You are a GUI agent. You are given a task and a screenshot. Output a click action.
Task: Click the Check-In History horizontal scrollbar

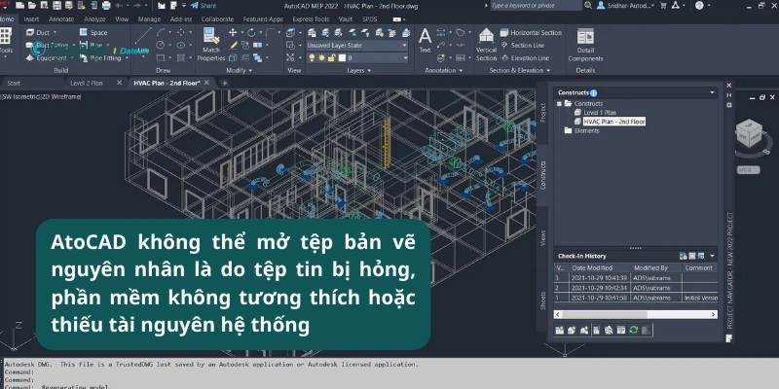(x=636, y=314)
